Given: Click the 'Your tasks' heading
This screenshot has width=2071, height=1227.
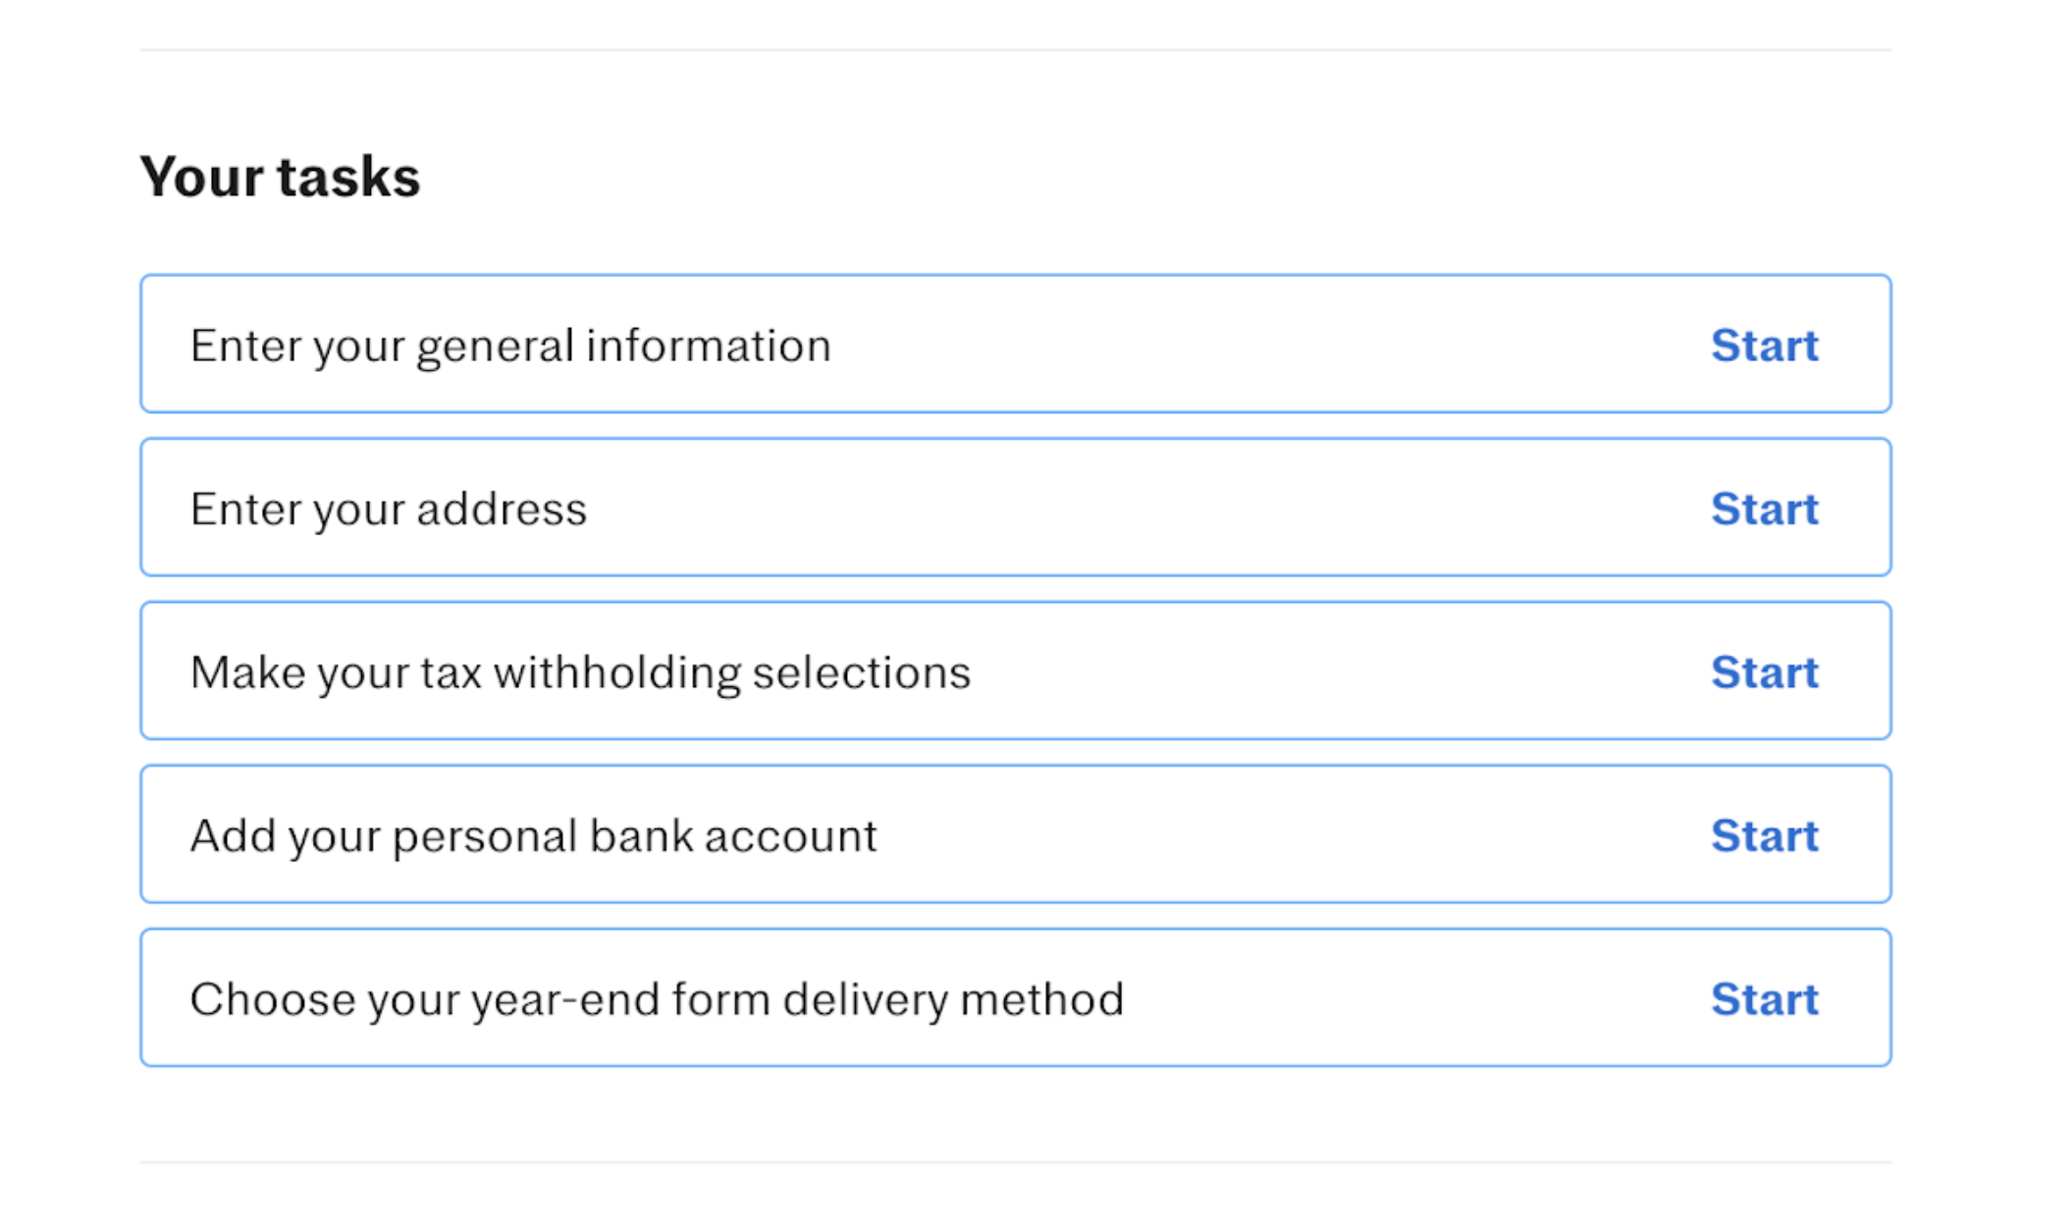Looking at the screenshot, I should (x=280, y=177).
